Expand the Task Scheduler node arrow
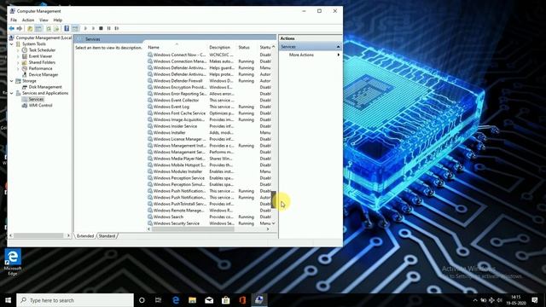Viewport: 546px width, 307px height. click(18, 50)
